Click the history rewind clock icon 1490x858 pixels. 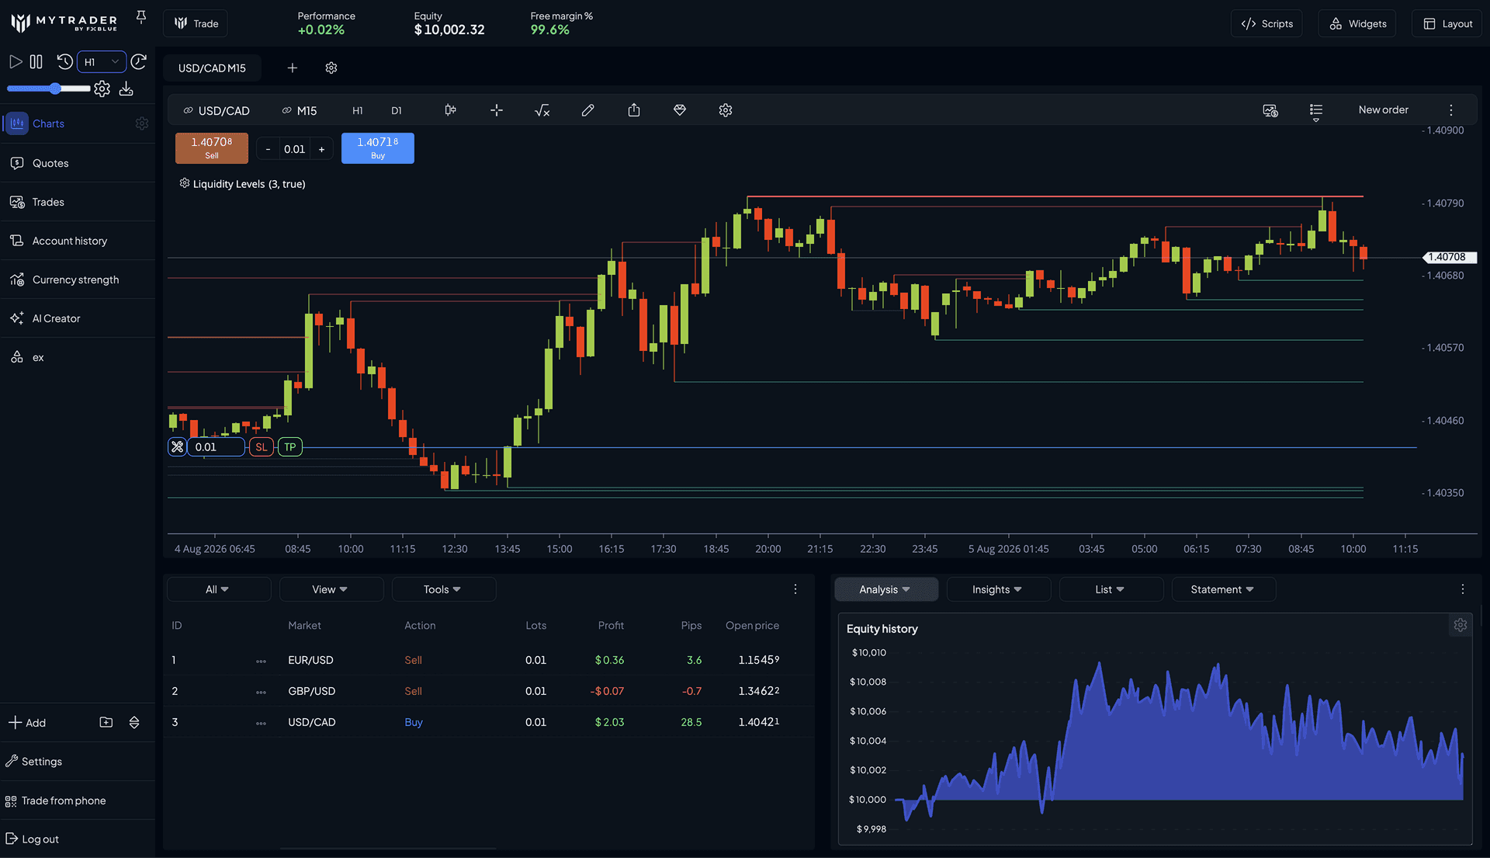pos(65,61)
